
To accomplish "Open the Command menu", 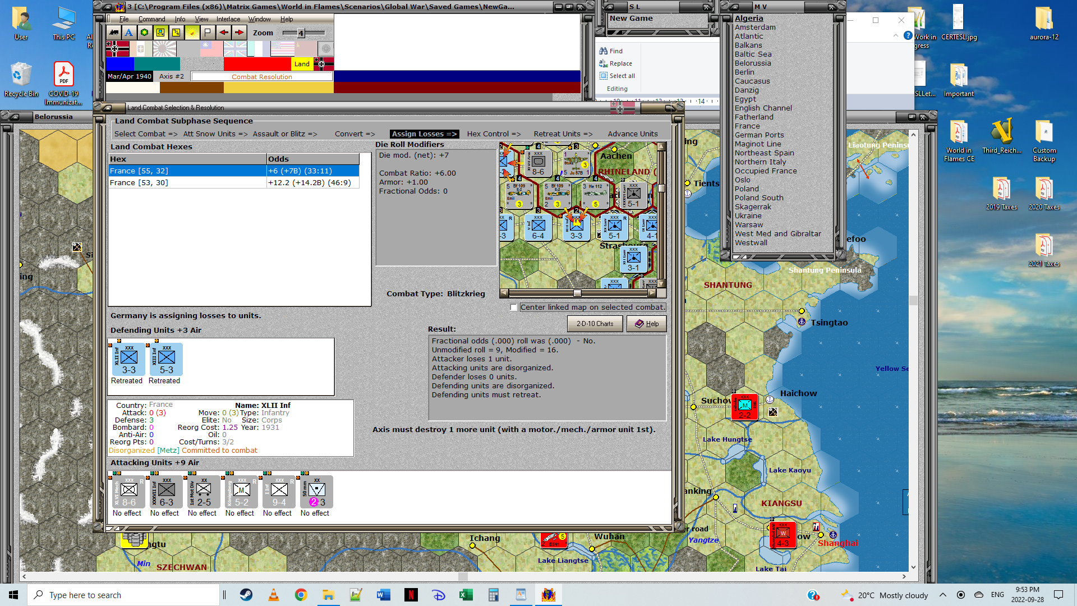I will coord(151,19).
